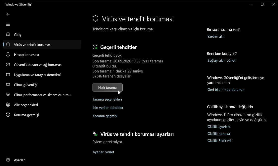Click the 'Geçerli tehdit yok.' text
This screenshot has height=166, width=278.
coord(108,55)
